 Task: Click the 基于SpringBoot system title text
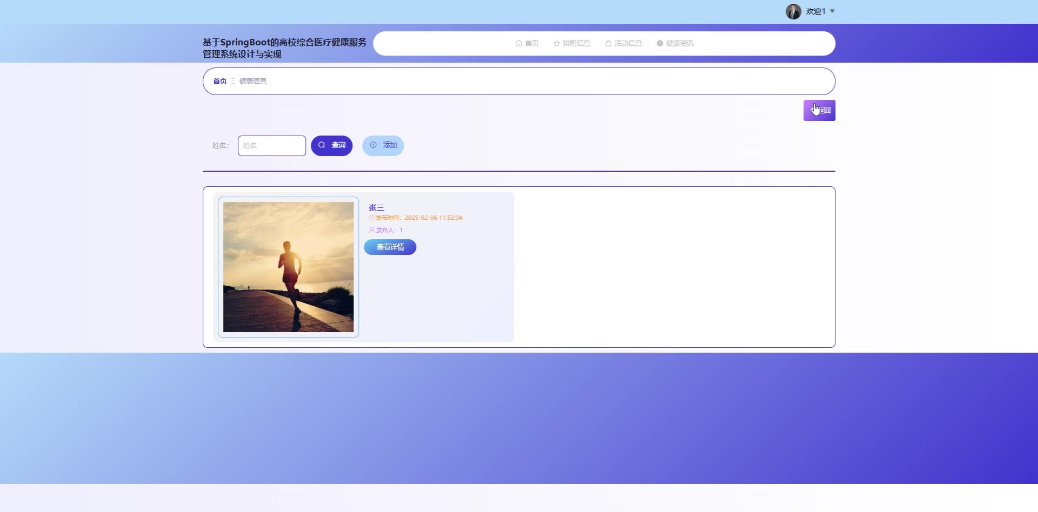click(x=284, y=48)
